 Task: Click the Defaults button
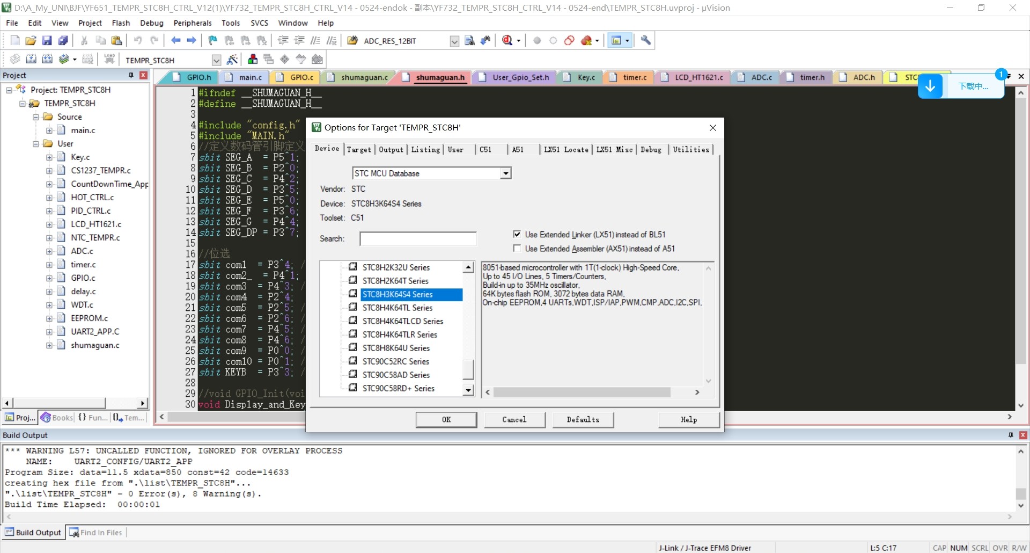[583, 420]
